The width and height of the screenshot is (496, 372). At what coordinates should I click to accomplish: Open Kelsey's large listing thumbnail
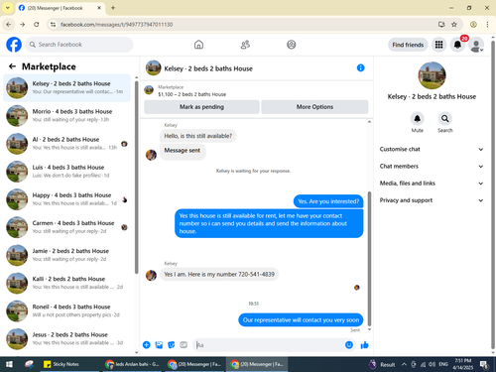point(432,75)
